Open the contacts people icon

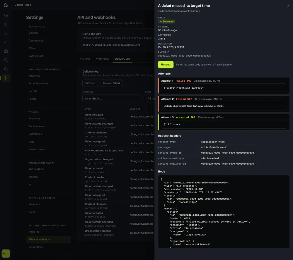[x=6, y=60]
